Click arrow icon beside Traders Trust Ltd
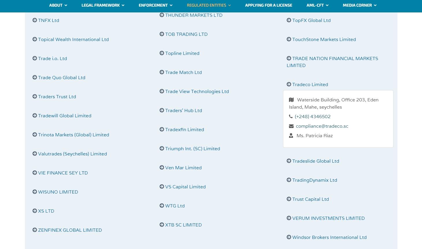The height and width of the screenshot is (249, 422). point(35,96)
